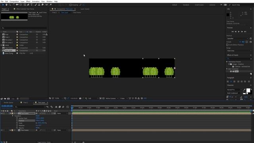Image resolution: width=254 pixels, height=143 pixels.
Task: Switch to the Final 2 timeline tab
Action: click(25, 102)
